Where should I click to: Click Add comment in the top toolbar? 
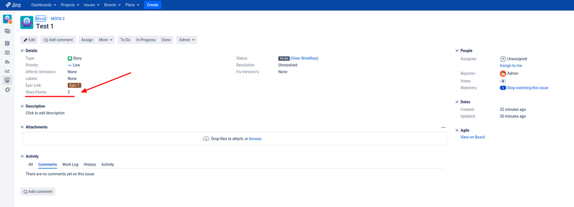(x=58, y=40)
